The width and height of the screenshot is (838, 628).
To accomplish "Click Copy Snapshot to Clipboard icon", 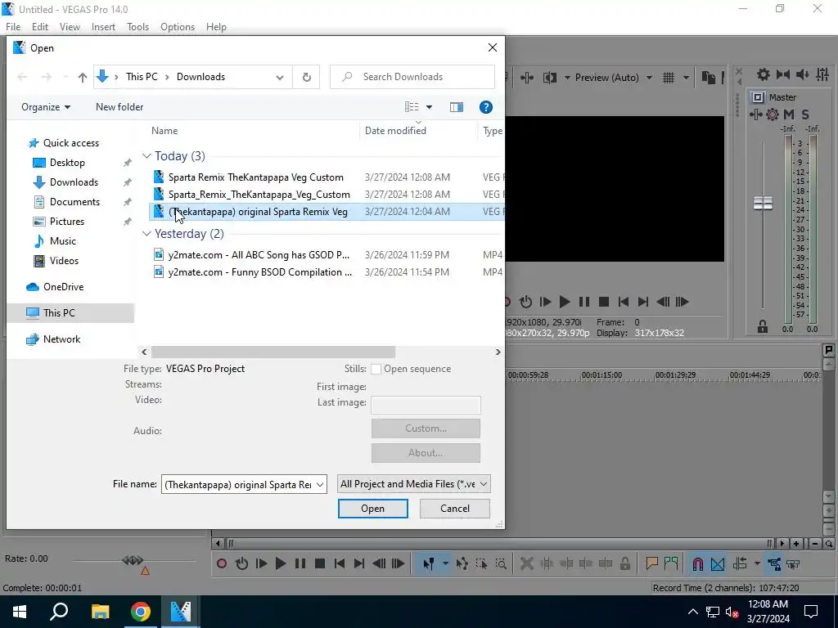I will tap(708, 78).
